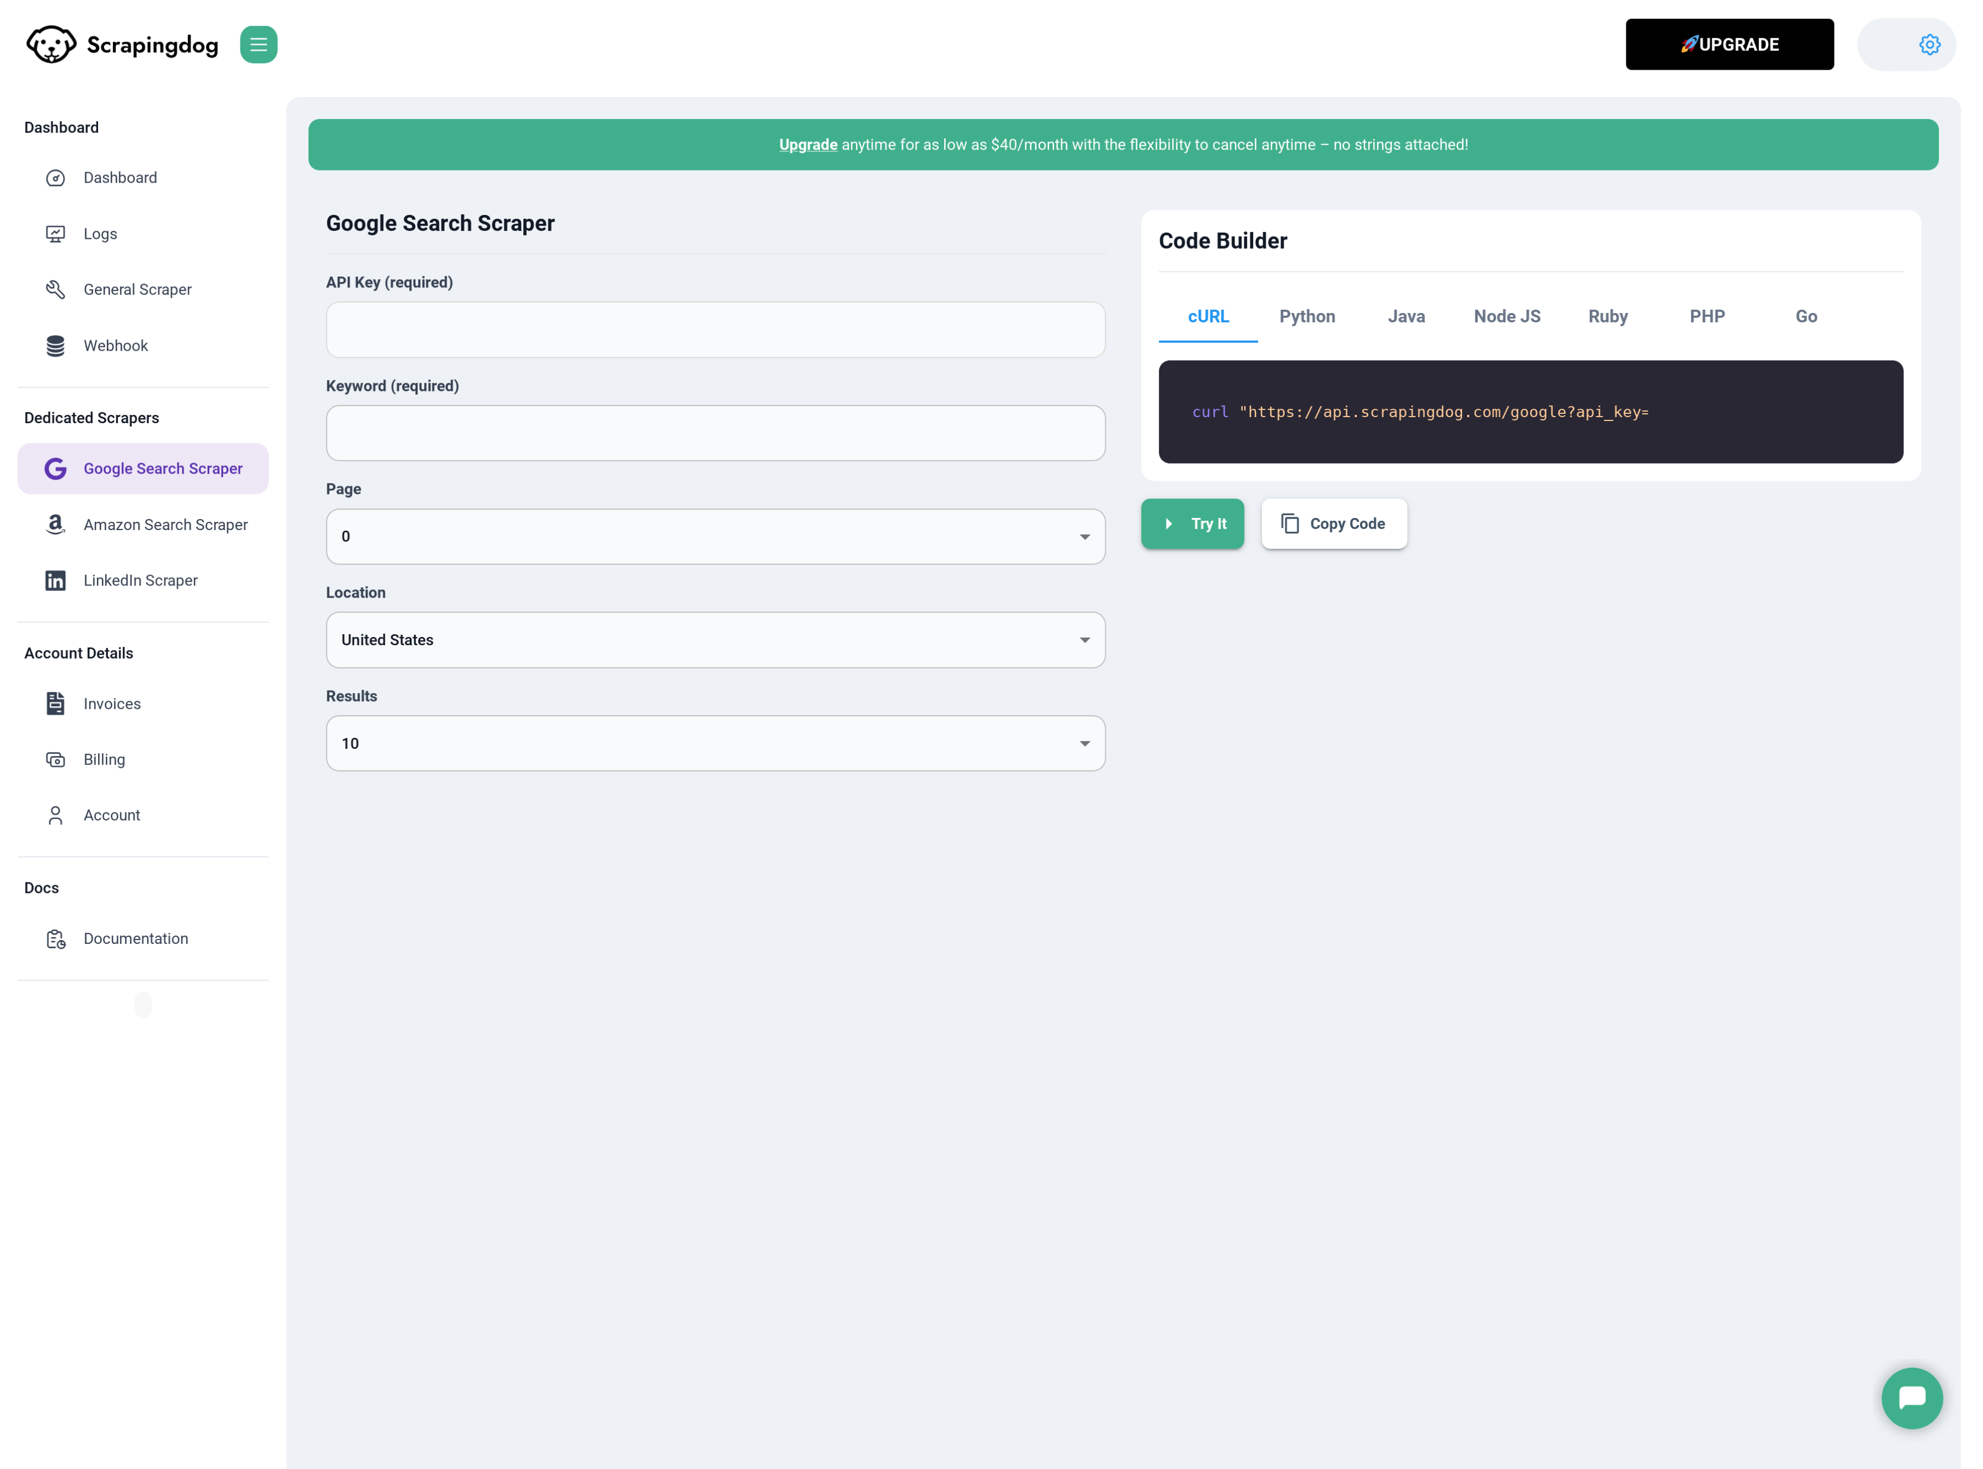The image size is (1983, 1469).
Task: Click the Documentation clipboard icon
Action: click(x=55, y=939)
